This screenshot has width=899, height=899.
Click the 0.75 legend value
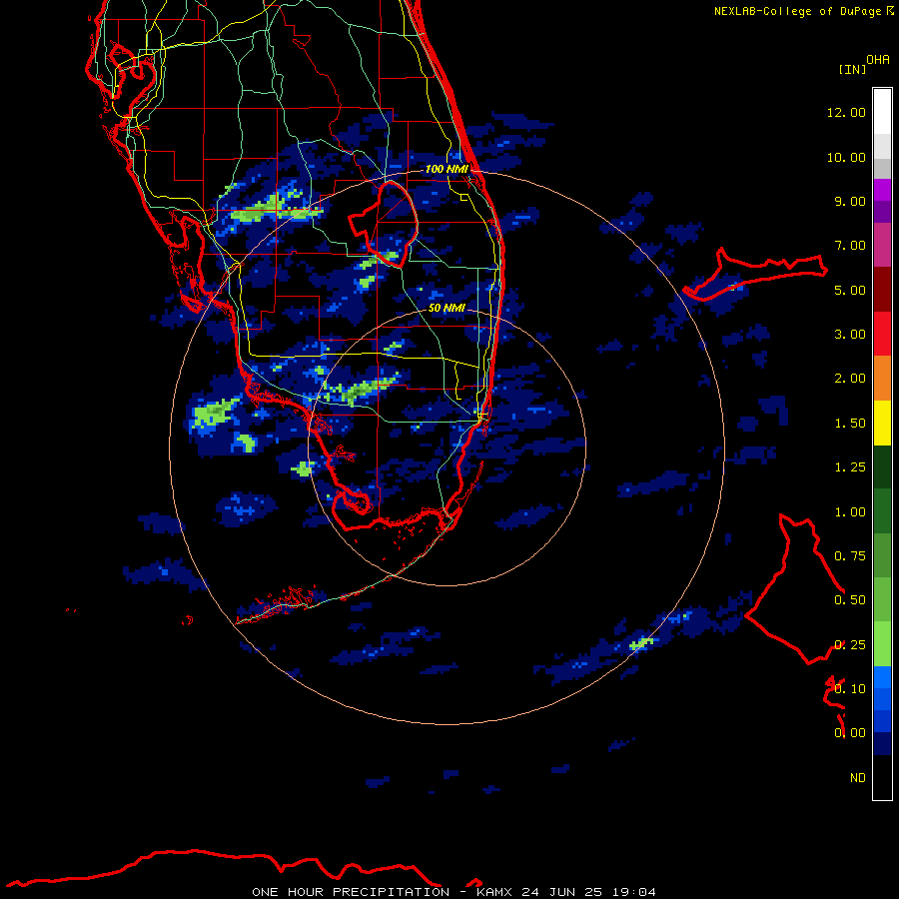click(850, 556)
